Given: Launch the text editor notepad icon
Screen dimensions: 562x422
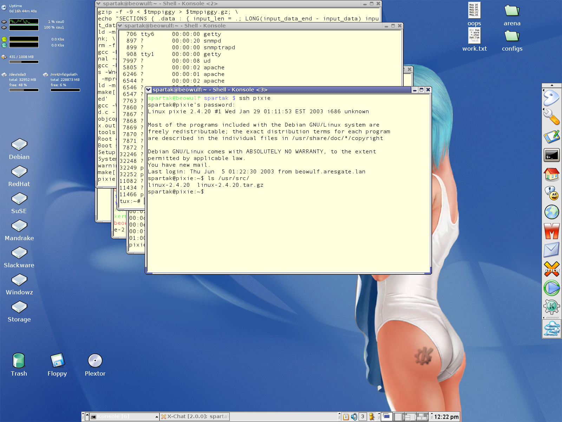Looking at the screenshot, I should tap(551, 136).
